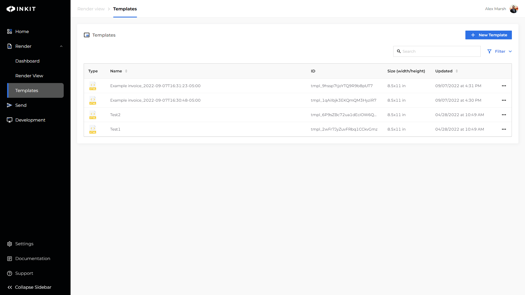The image size is (525, 295).
Task: Sort table by Updated column
Action: click(x=457, y=71)
